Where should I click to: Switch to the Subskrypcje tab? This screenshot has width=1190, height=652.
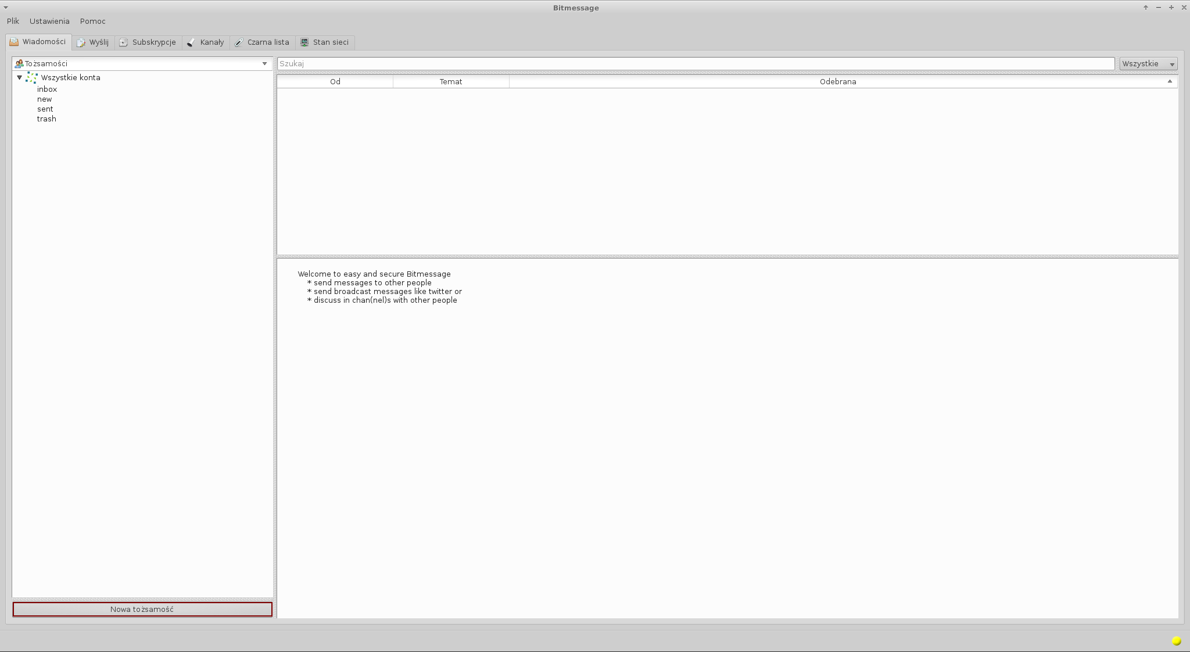tap(148, 42)
